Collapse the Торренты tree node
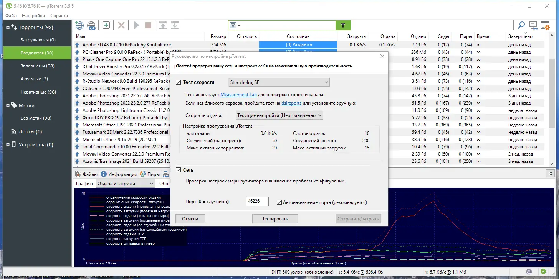Image resolution: width=559 pixels, height=279 pixels. click(8, 27)
